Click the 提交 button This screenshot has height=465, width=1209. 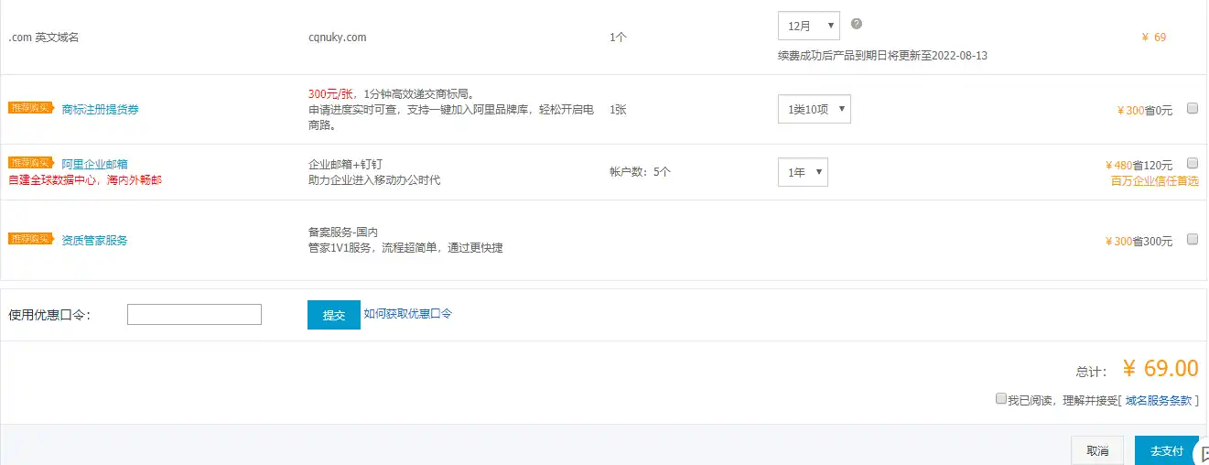pyautogui.click(x=334, y=315)
